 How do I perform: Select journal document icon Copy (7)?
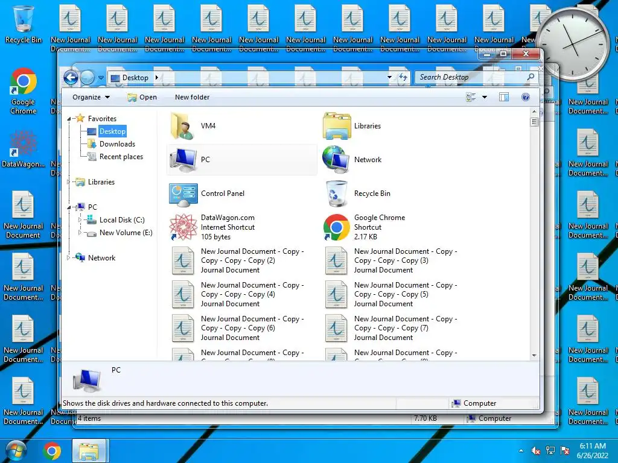coord(336,328)
